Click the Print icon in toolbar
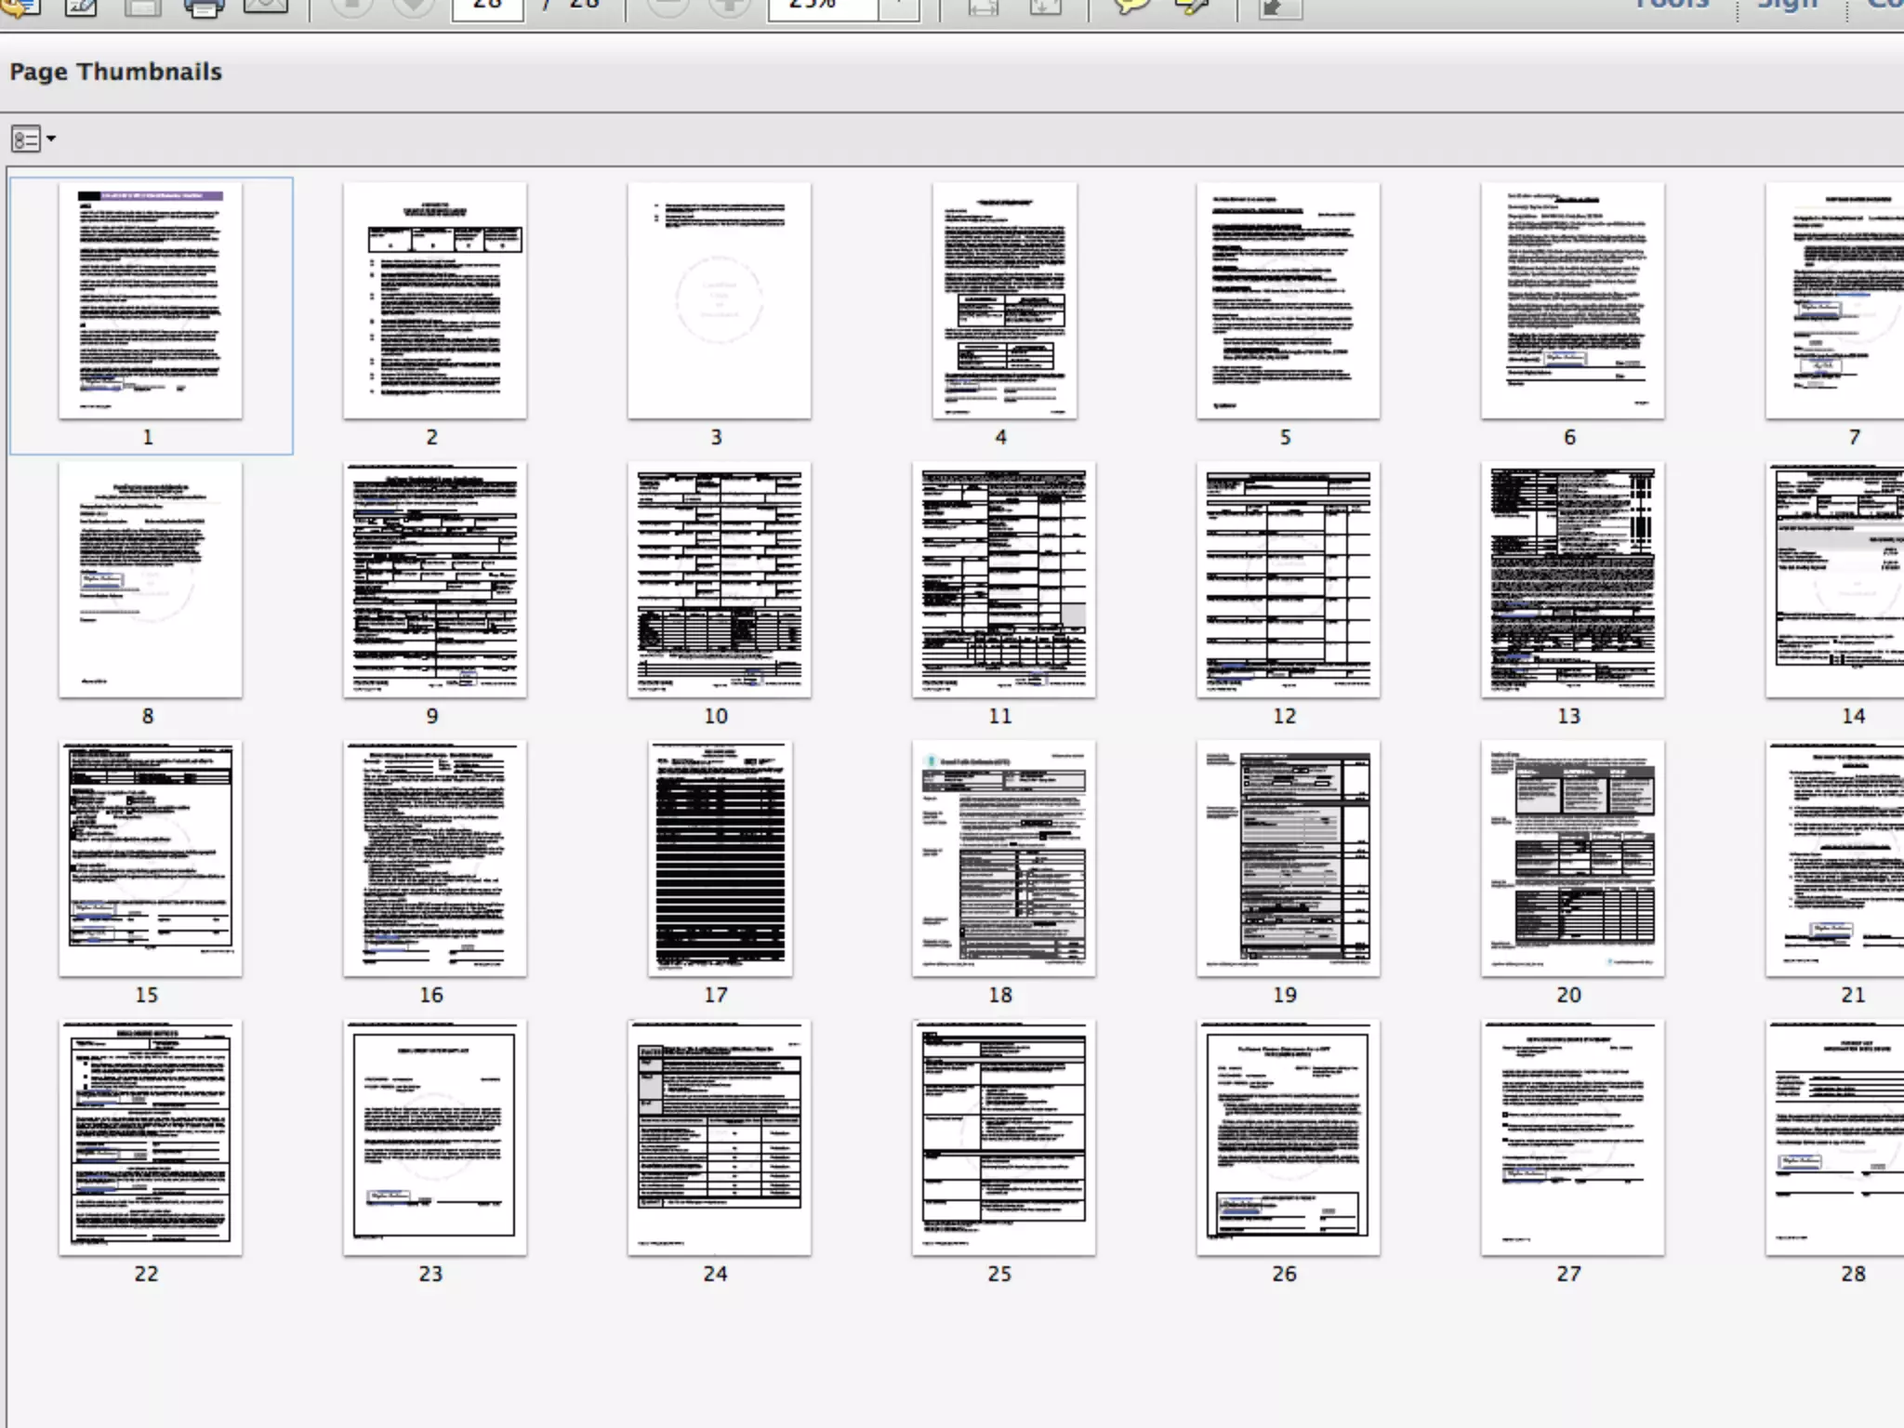The width and height of the screenshot is (1904, 1428). 204,7
